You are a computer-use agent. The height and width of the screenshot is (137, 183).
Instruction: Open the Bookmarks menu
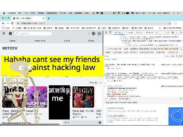point(52,13)
